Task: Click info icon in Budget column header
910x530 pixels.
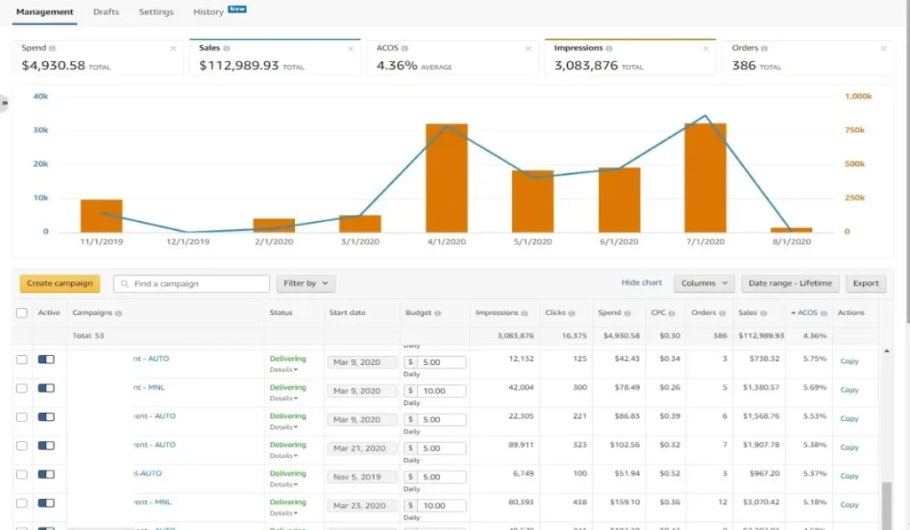Action: pos(441,313)
